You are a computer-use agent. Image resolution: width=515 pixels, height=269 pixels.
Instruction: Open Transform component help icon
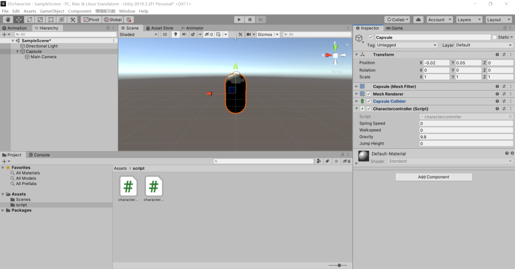click(x=497, y=55)
